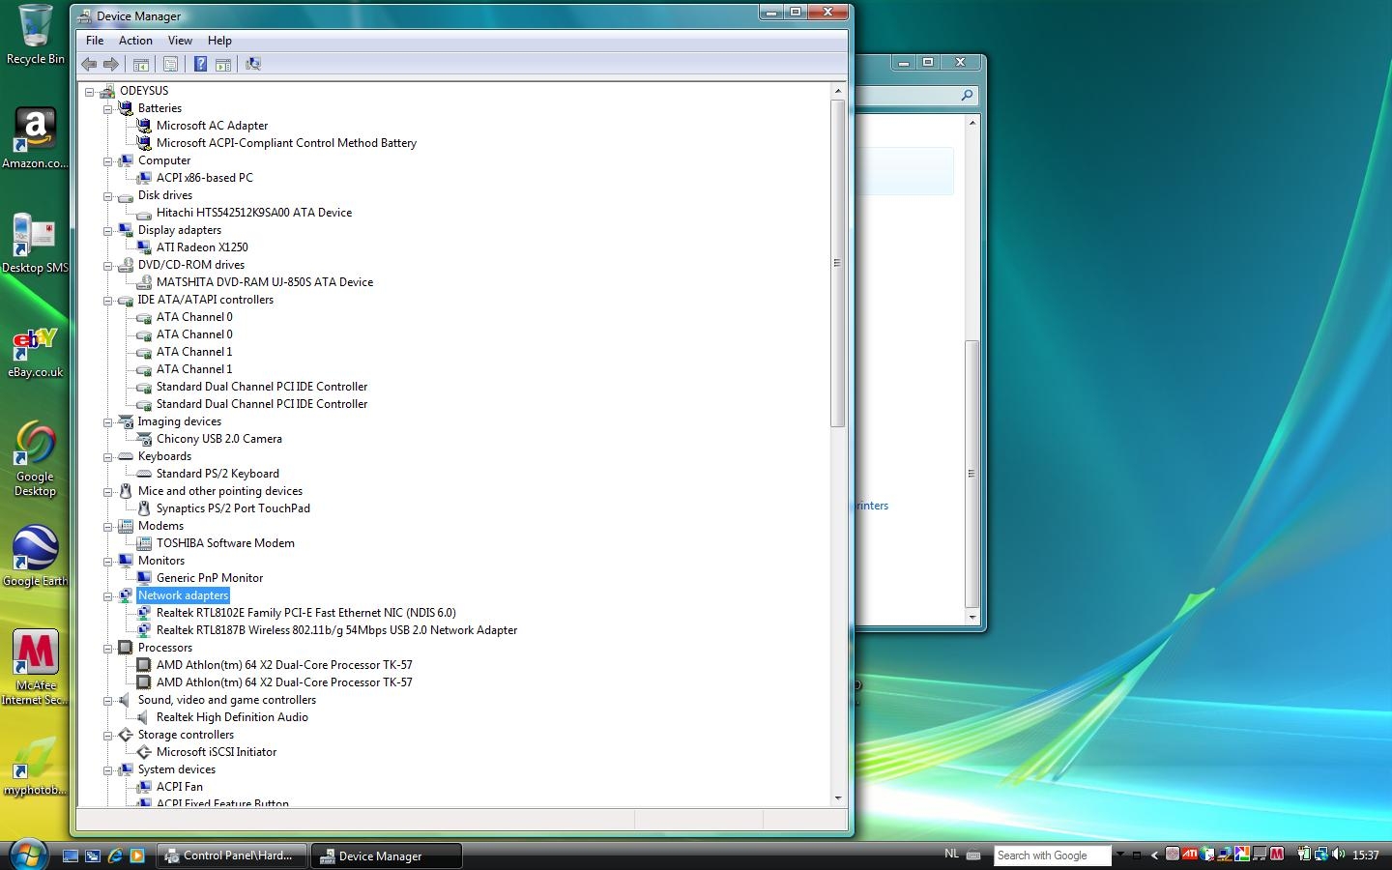This screenshot has width=1392, height=870.
Task: Collapse IDE ATA/ATAPI controllers category
Action: pos(108,301)
